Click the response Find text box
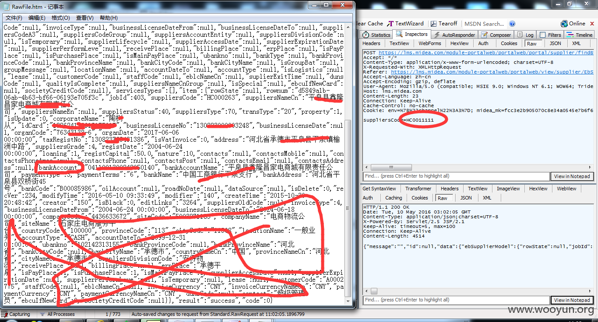The image size is (598, 322). (456, 300)
